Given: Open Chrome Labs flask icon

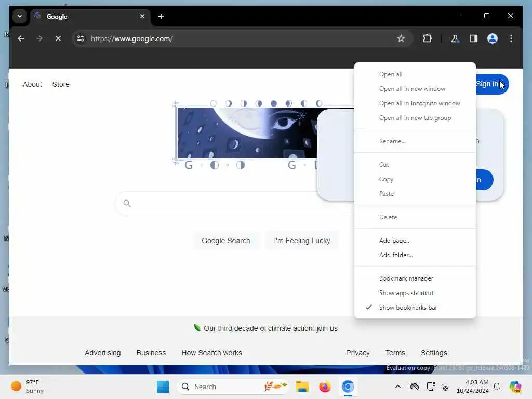Looking at the screenshot, I should tap(455, 38).
